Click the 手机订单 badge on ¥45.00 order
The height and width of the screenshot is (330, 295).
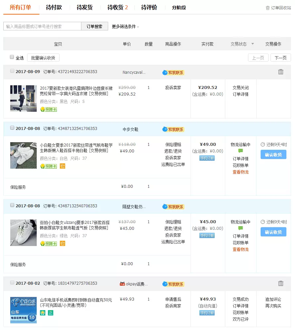pyautogui.click(x=207, y=235)
